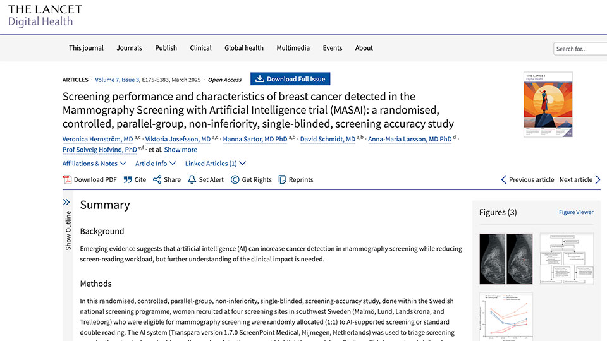Click the Download PDF icon
Screen dimensions: 607x341
point(67,180)
